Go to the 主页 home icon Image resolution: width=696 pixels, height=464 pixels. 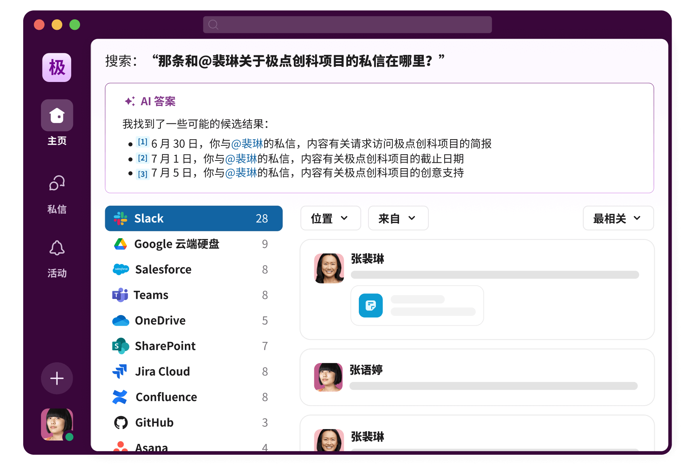(x=57, y=115)
